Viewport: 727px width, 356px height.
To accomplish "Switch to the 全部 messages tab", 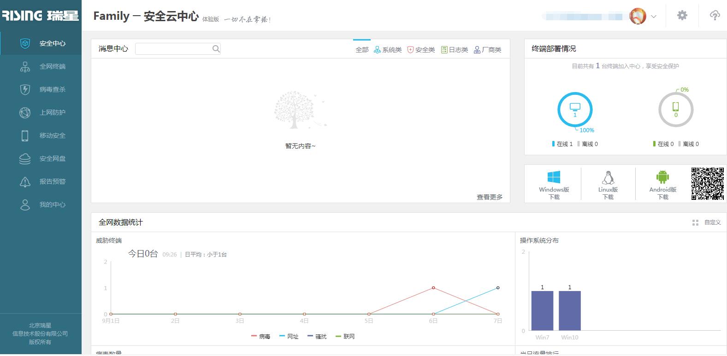I will (x=362, y=50).
